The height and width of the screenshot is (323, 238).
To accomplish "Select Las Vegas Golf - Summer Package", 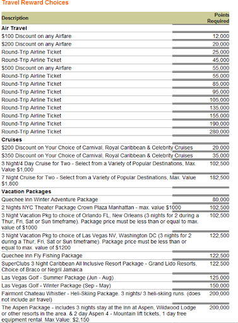I will pos(57,278).
